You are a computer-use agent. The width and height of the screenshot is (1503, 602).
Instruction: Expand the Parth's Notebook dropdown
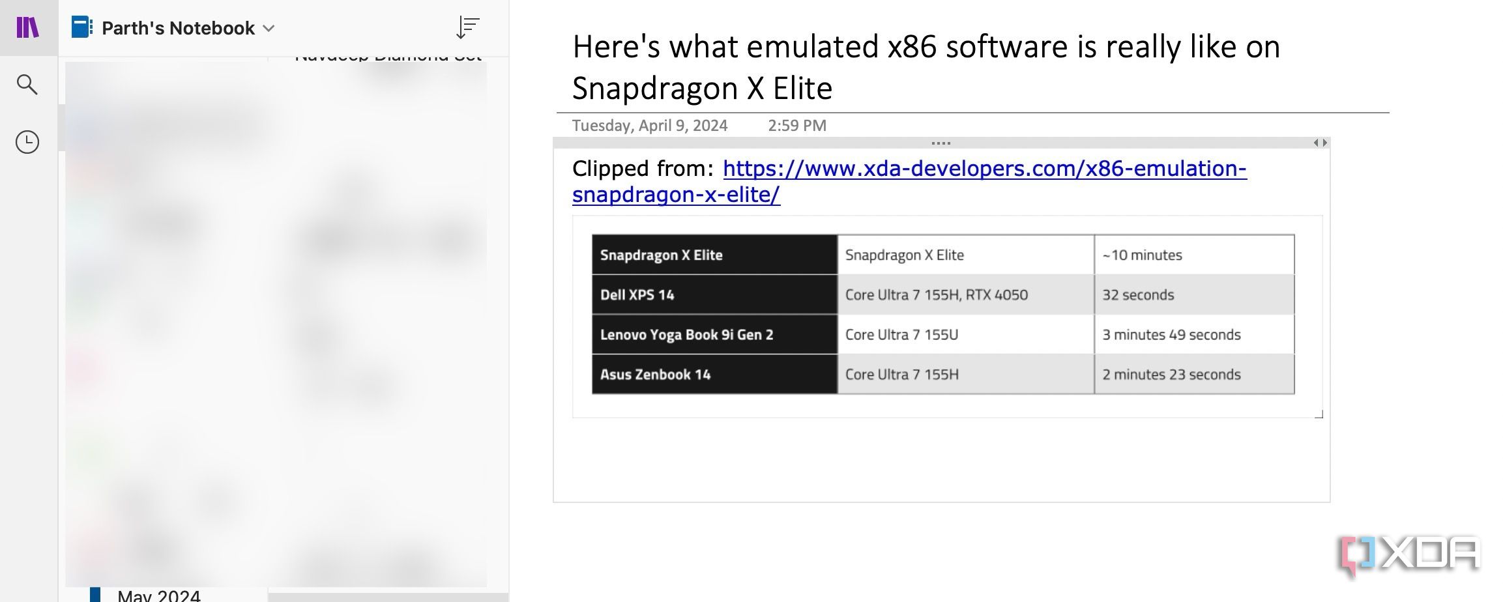(268, 29)
